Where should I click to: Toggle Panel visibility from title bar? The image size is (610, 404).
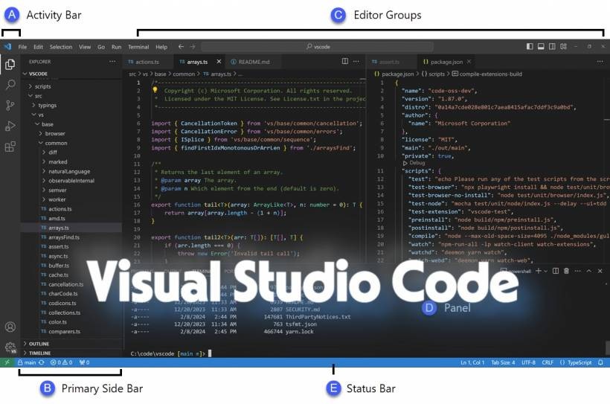click(x=541, y=47)
